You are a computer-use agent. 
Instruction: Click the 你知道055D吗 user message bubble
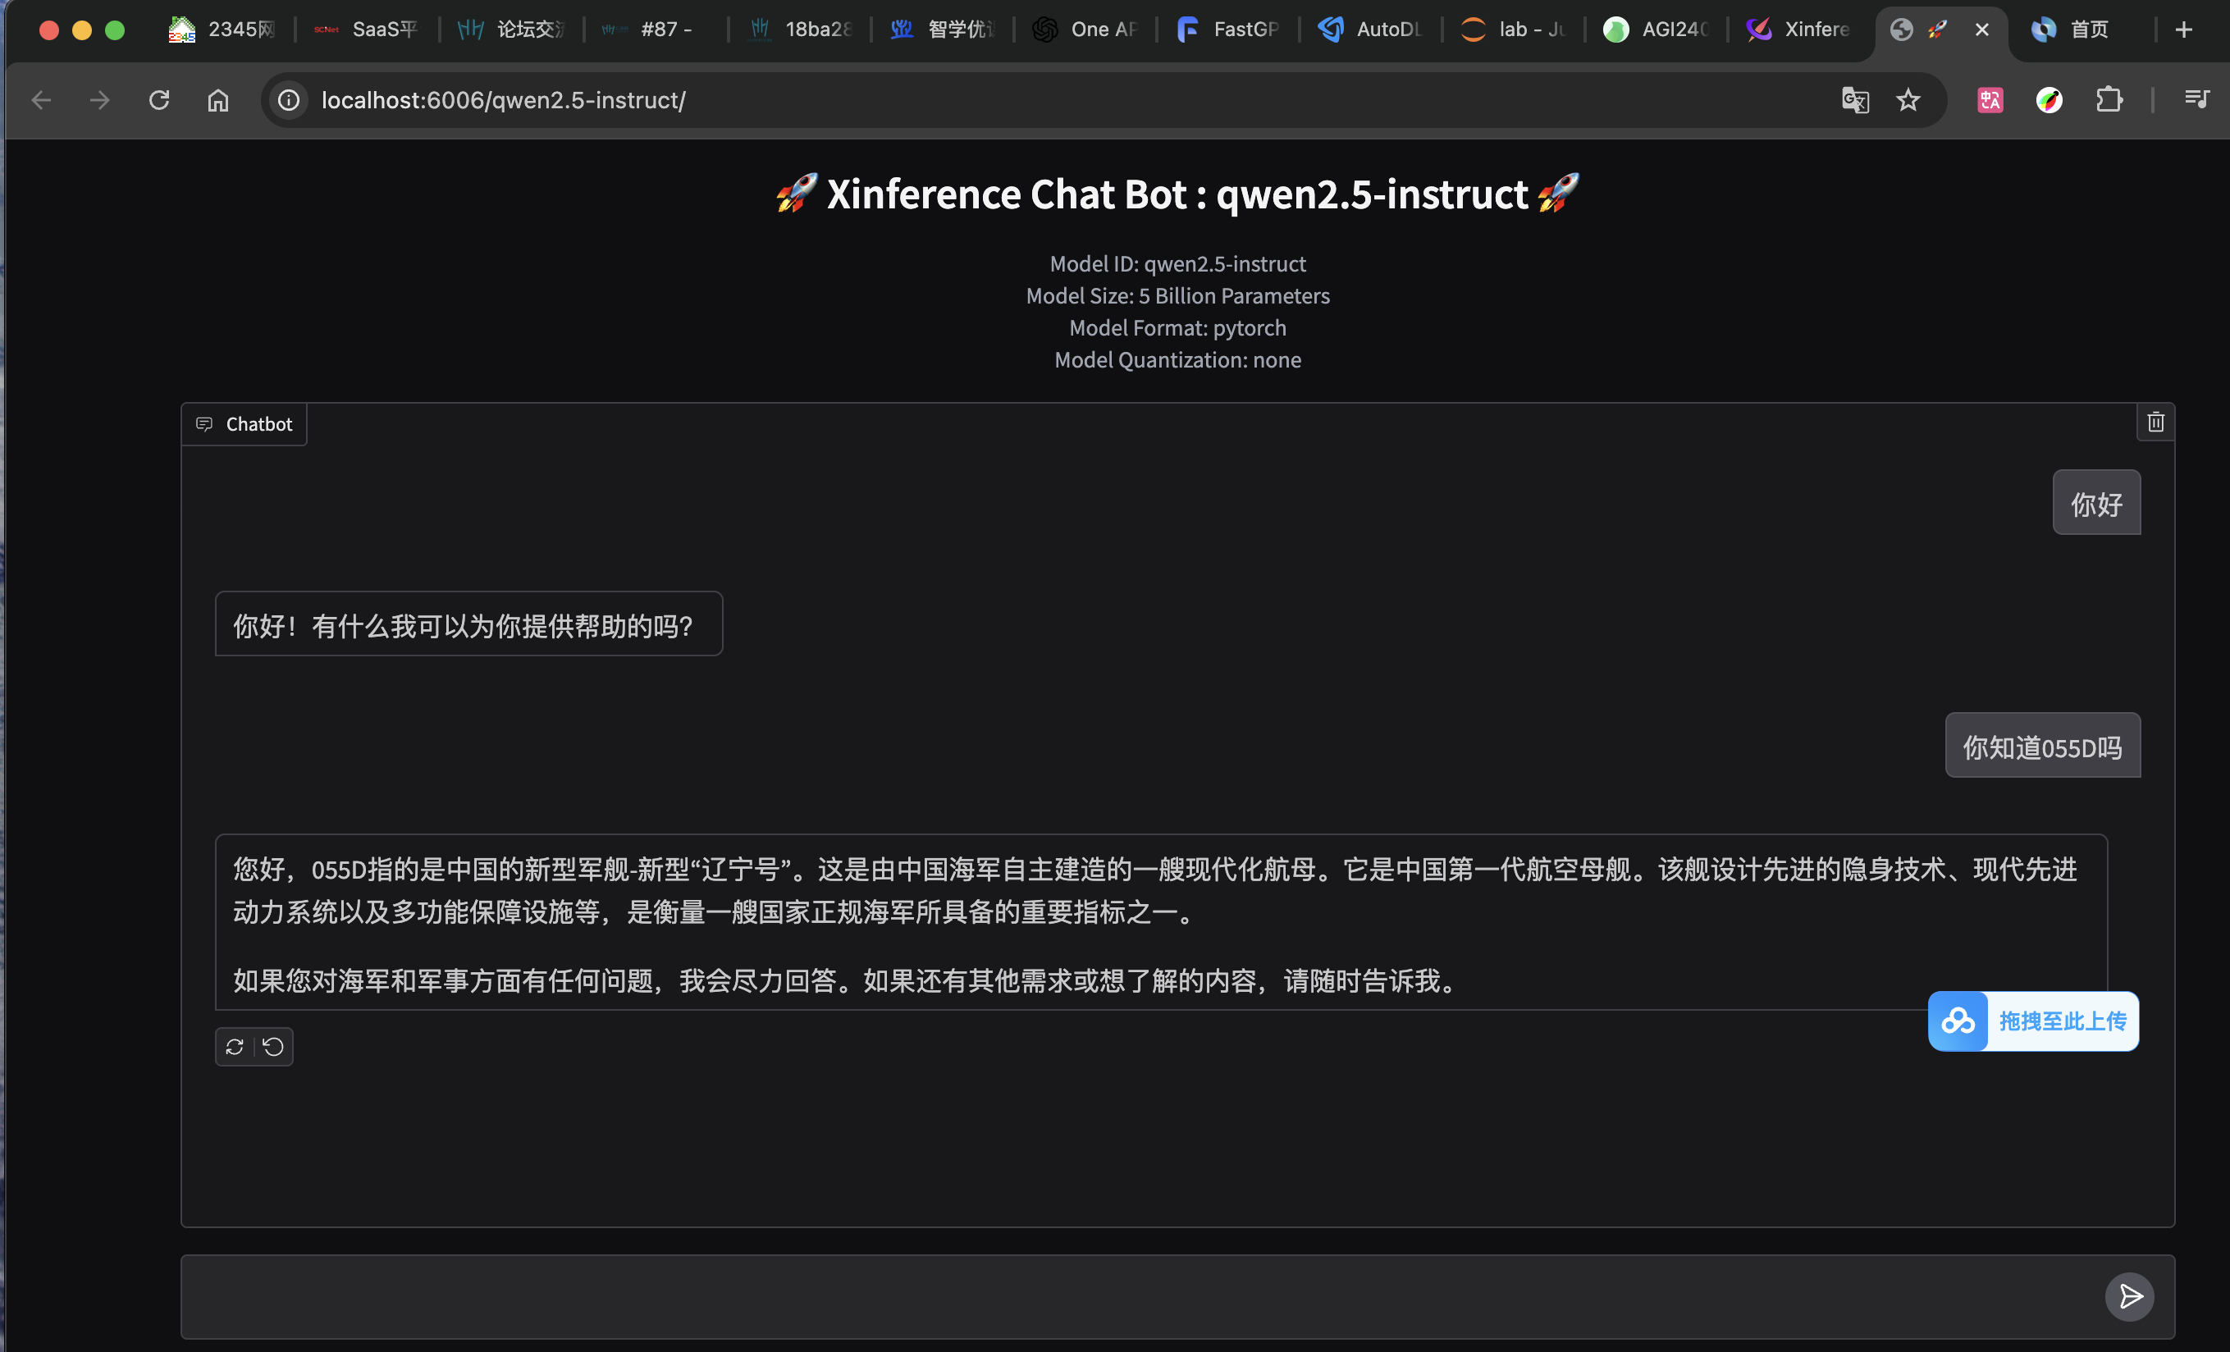tap(2042, 746)
